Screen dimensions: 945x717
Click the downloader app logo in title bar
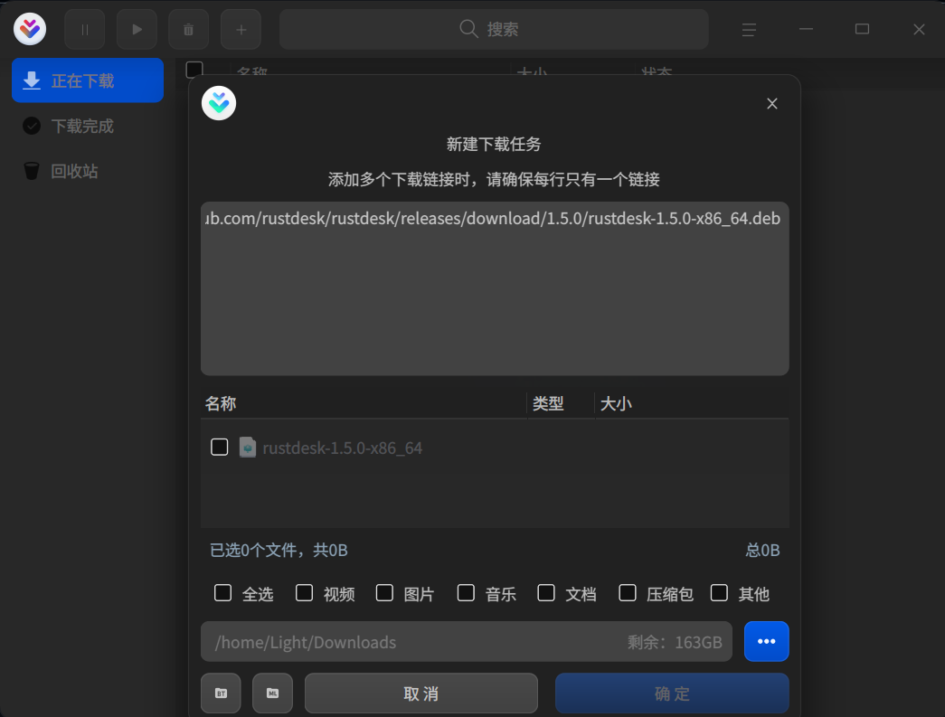pos(30,29)
